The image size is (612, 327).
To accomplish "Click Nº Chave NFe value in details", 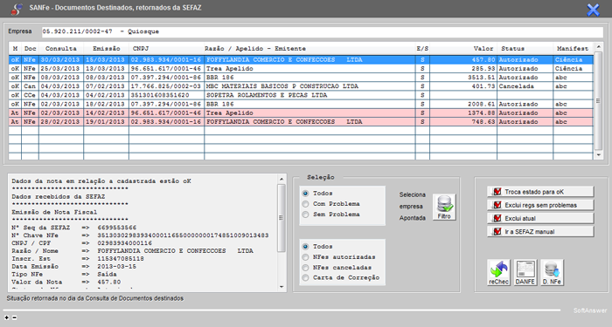I will (x=183, y=235).
